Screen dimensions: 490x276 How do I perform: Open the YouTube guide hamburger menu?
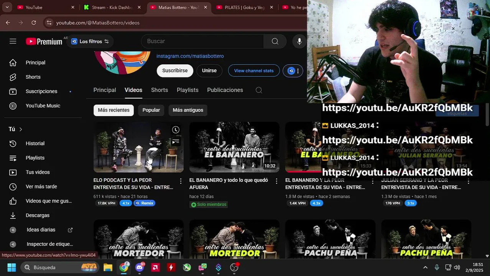(x=13, y=41)
